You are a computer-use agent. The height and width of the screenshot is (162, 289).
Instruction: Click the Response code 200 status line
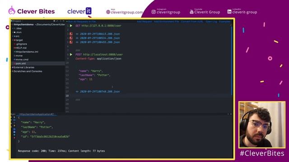[x=61, y=151]
